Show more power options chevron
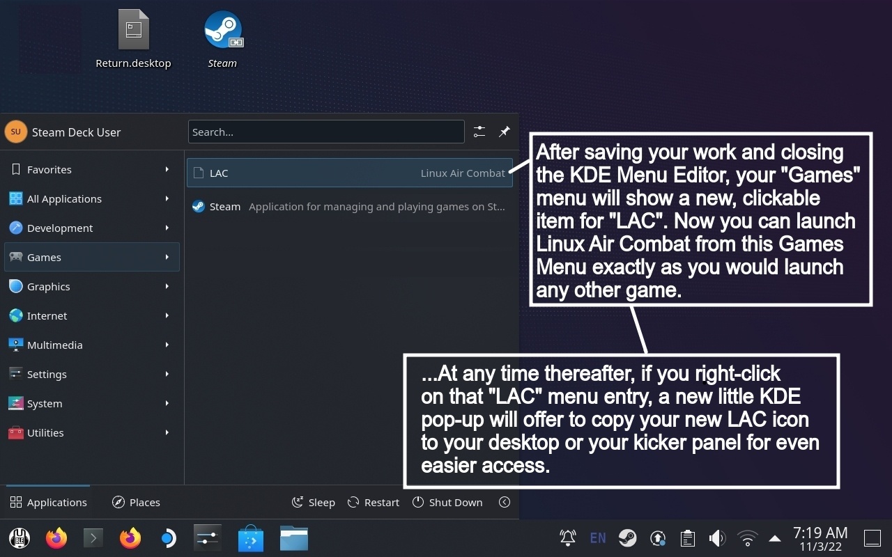 tap(505, 502)
